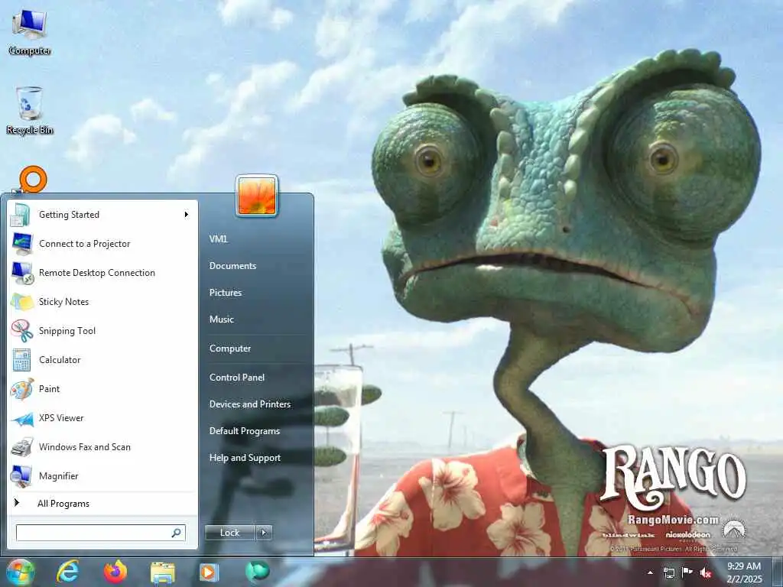Image resolution: width=783 pixels, height=587 pixels.
Task: Launch Firefox from the taskbar
Action: coord(115,572)
